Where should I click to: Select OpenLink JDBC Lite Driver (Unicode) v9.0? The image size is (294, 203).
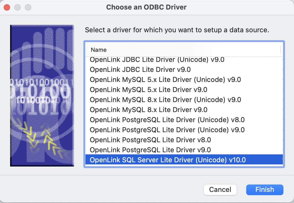(x=157, y=60)
